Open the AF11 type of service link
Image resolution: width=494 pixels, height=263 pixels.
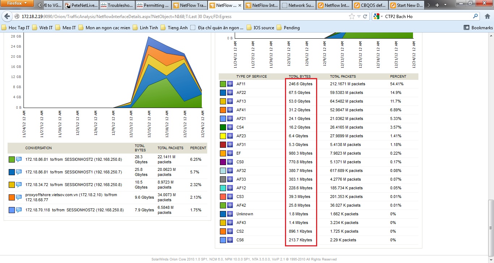[x=241, y=84]
